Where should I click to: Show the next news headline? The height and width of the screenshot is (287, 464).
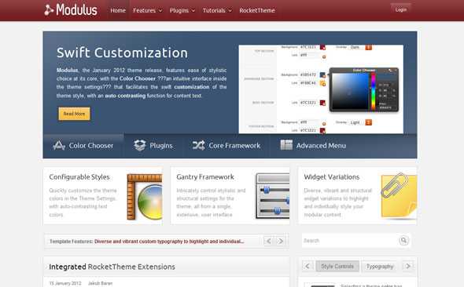280,241
